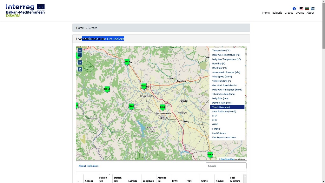The image size is (325, 183).
Task: Sort table by Latitude column
Action: tap(133, 181)
